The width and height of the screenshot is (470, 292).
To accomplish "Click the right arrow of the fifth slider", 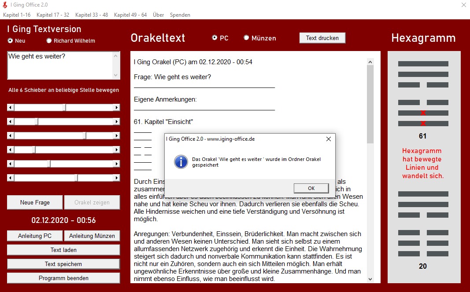I will point(117,164).
